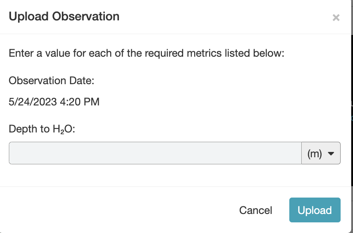
Task: Focus the empty depth value text box
Action: pos(155,153)
